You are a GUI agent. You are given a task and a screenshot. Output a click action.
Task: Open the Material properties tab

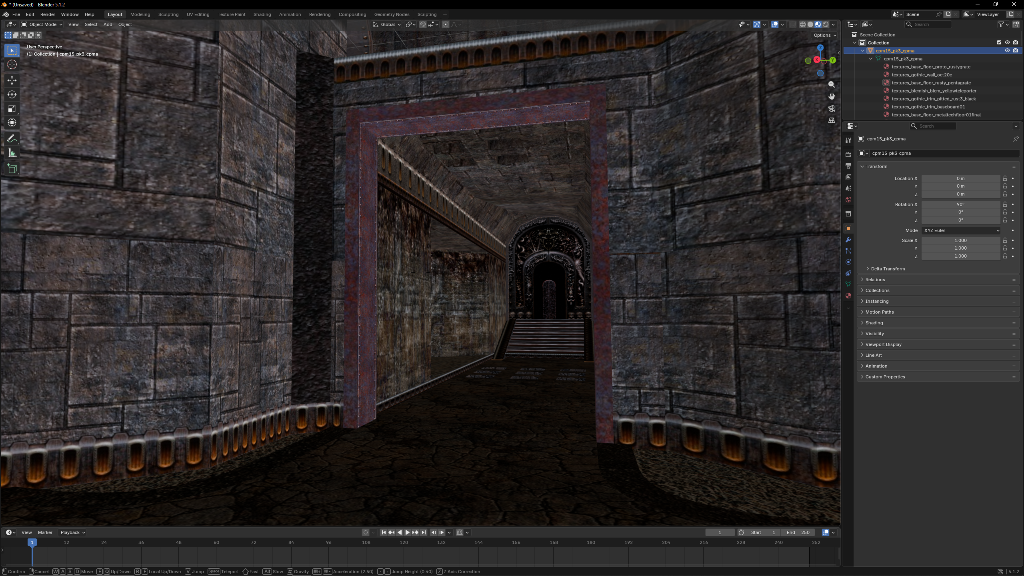coord(848,296)
